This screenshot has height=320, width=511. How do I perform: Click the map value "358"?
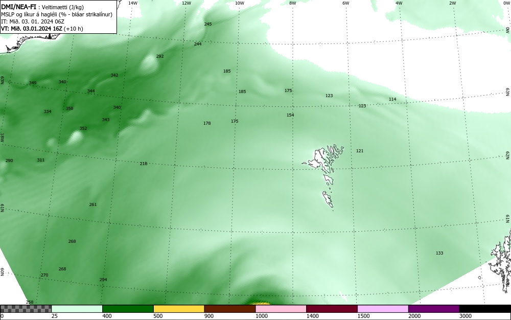(x=69, y=108)
